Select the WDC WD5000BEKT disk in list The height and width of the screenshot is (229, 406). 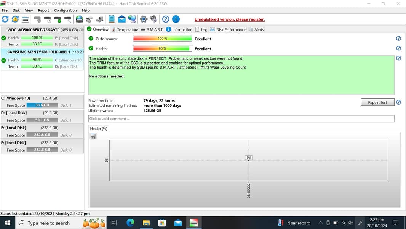coord(42,30)
